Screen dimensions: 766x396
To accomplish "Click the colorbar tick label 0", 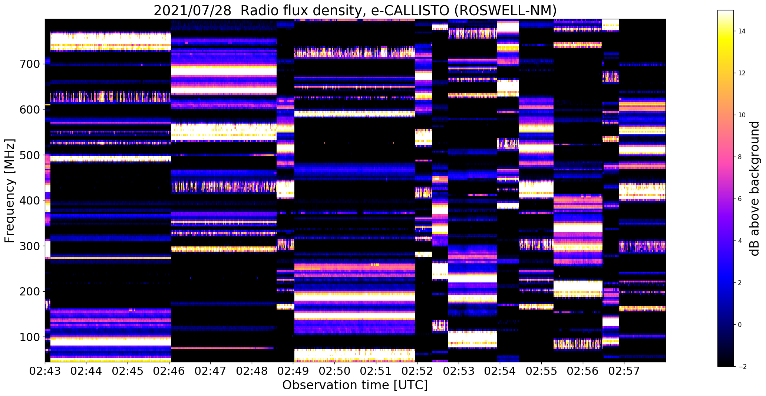I will click(x=740, y=325).
